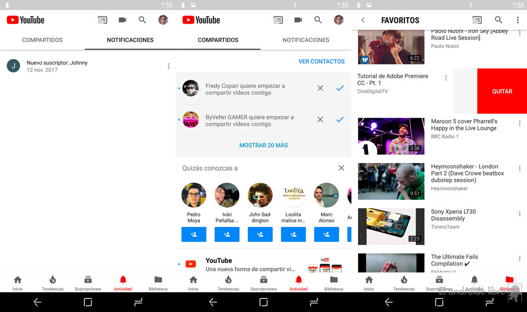Open the VER CONTACTOS link
Screen dimensions: 527x312
point(321,61)
